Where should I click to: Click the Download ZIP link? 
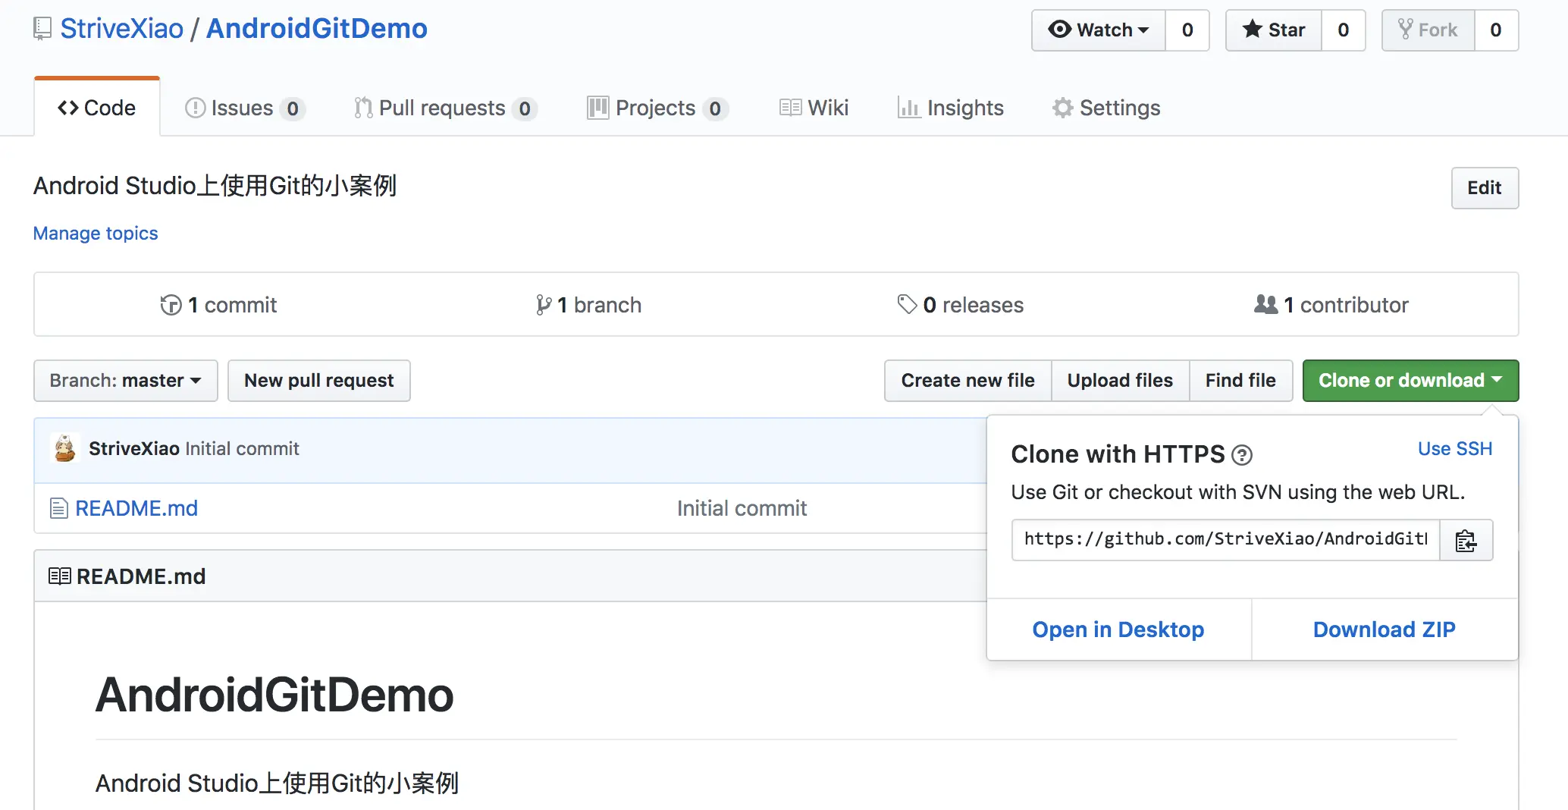(1384, 629)
